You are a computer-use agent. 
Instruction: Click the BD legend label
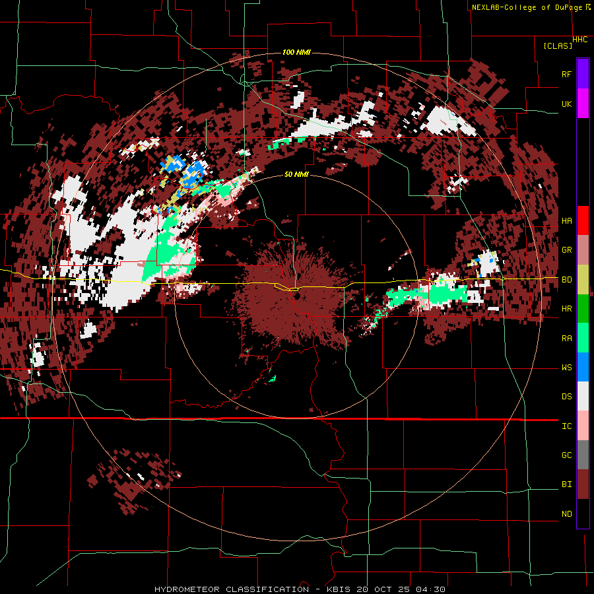567,280
